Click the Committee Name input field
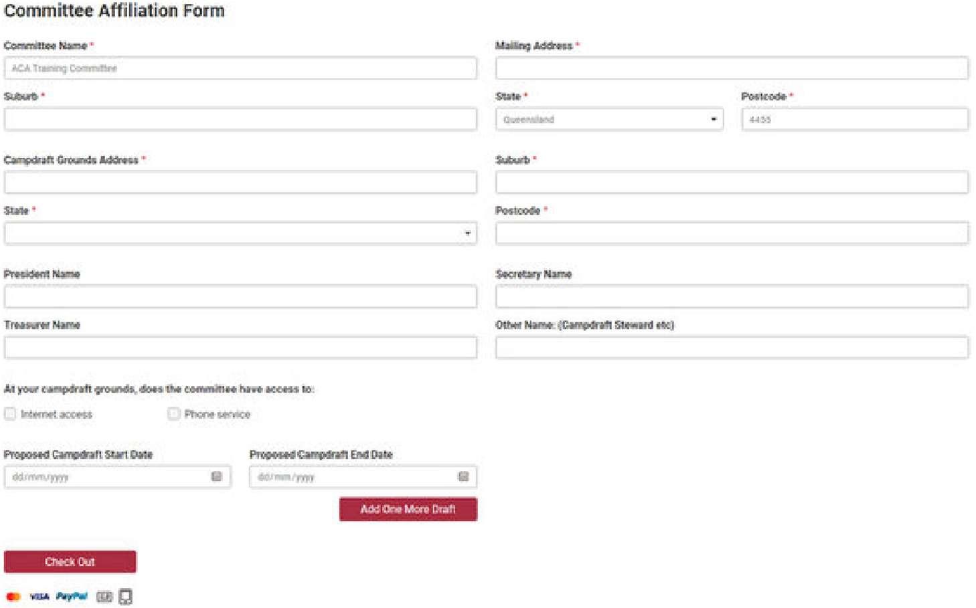This screenshot has height=608, width=976. click(x=240, y=68)
